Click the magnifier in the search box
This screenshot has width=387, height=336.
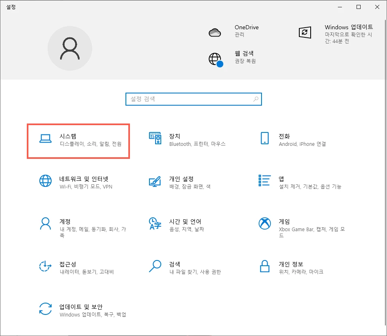click(256, 99)
